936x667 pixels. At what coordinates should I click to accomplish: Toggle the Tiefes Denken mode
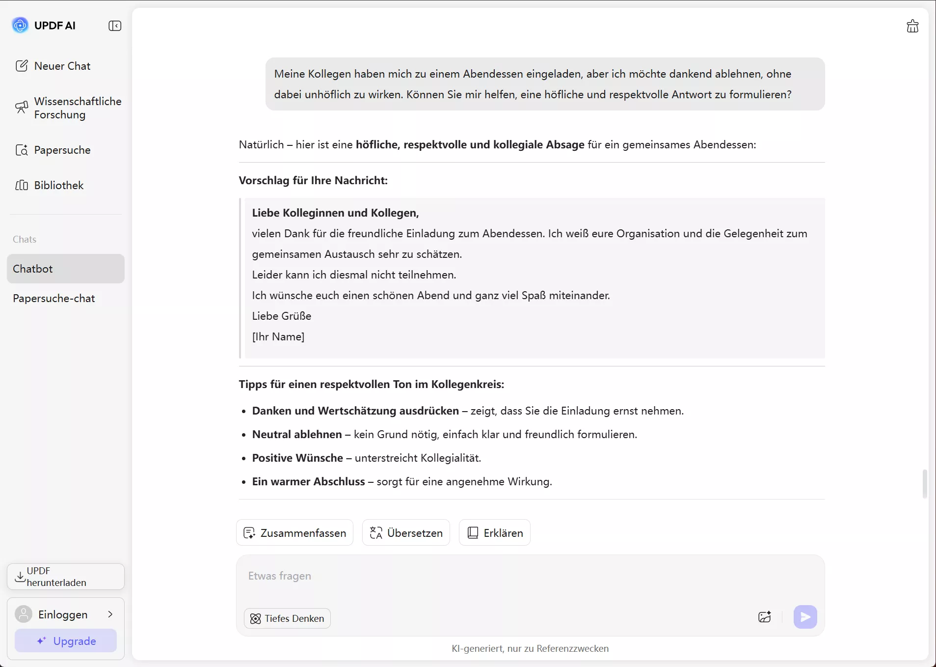[x=287, y=618]
